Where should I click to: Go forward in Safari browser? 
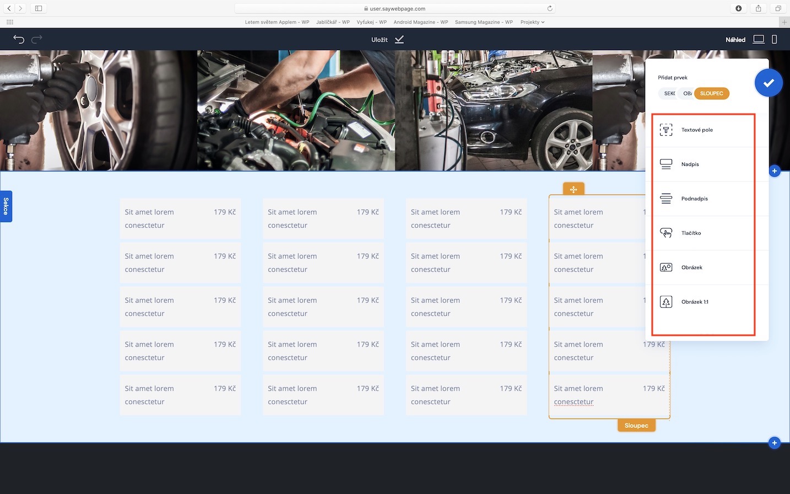pos(20,8)
